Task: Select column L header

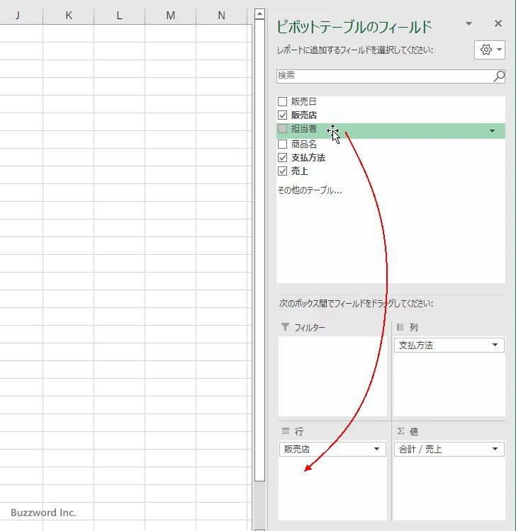Action: click(119, 16)
